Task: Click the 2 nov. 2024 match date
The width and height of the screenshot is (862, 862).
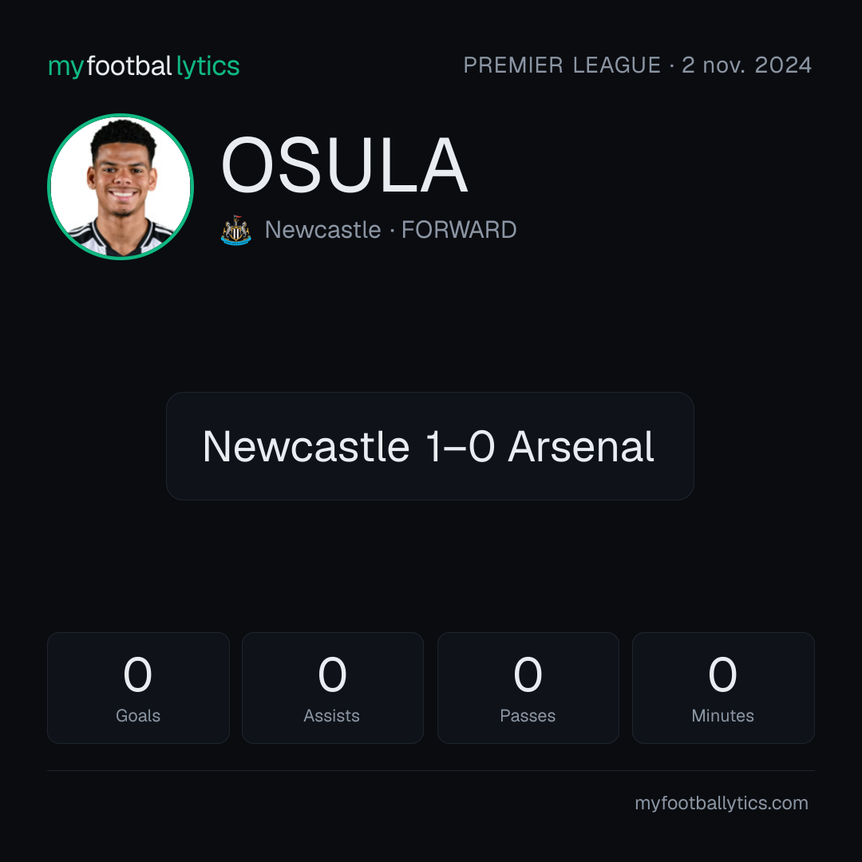Action: pos(746,65)
